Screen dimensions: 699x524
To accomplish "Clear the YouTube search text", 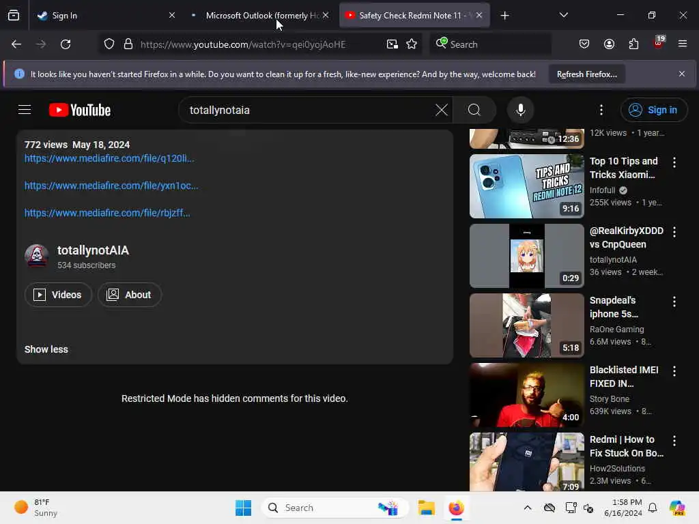I will pyautogui.click(x=442, y=110).
